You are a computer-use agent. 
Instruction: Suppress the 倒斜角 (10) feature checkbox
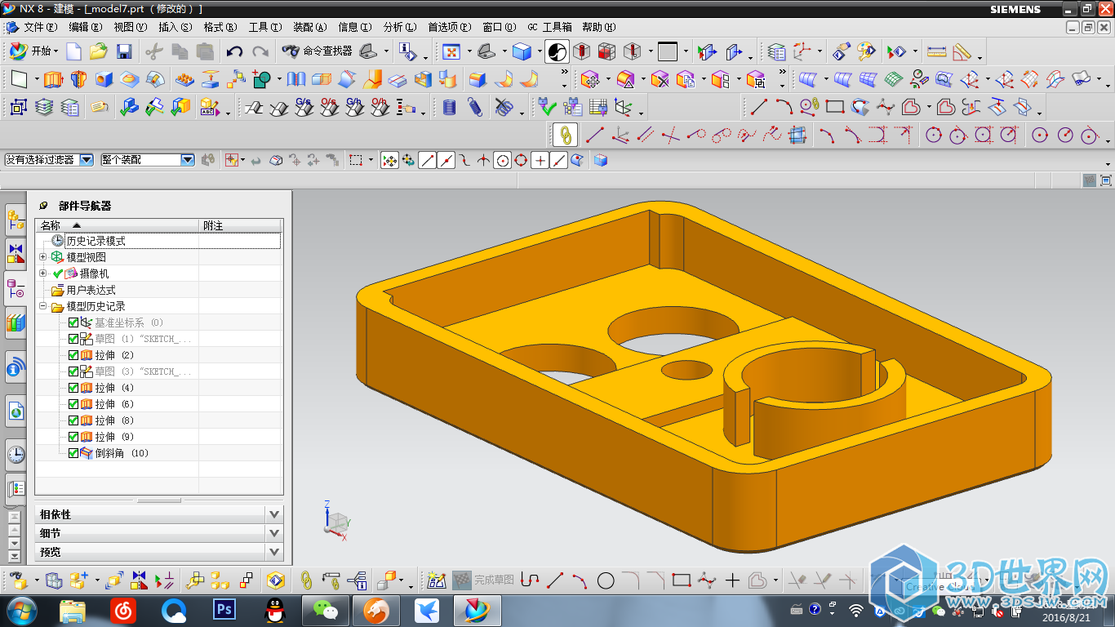click(73, 453)
